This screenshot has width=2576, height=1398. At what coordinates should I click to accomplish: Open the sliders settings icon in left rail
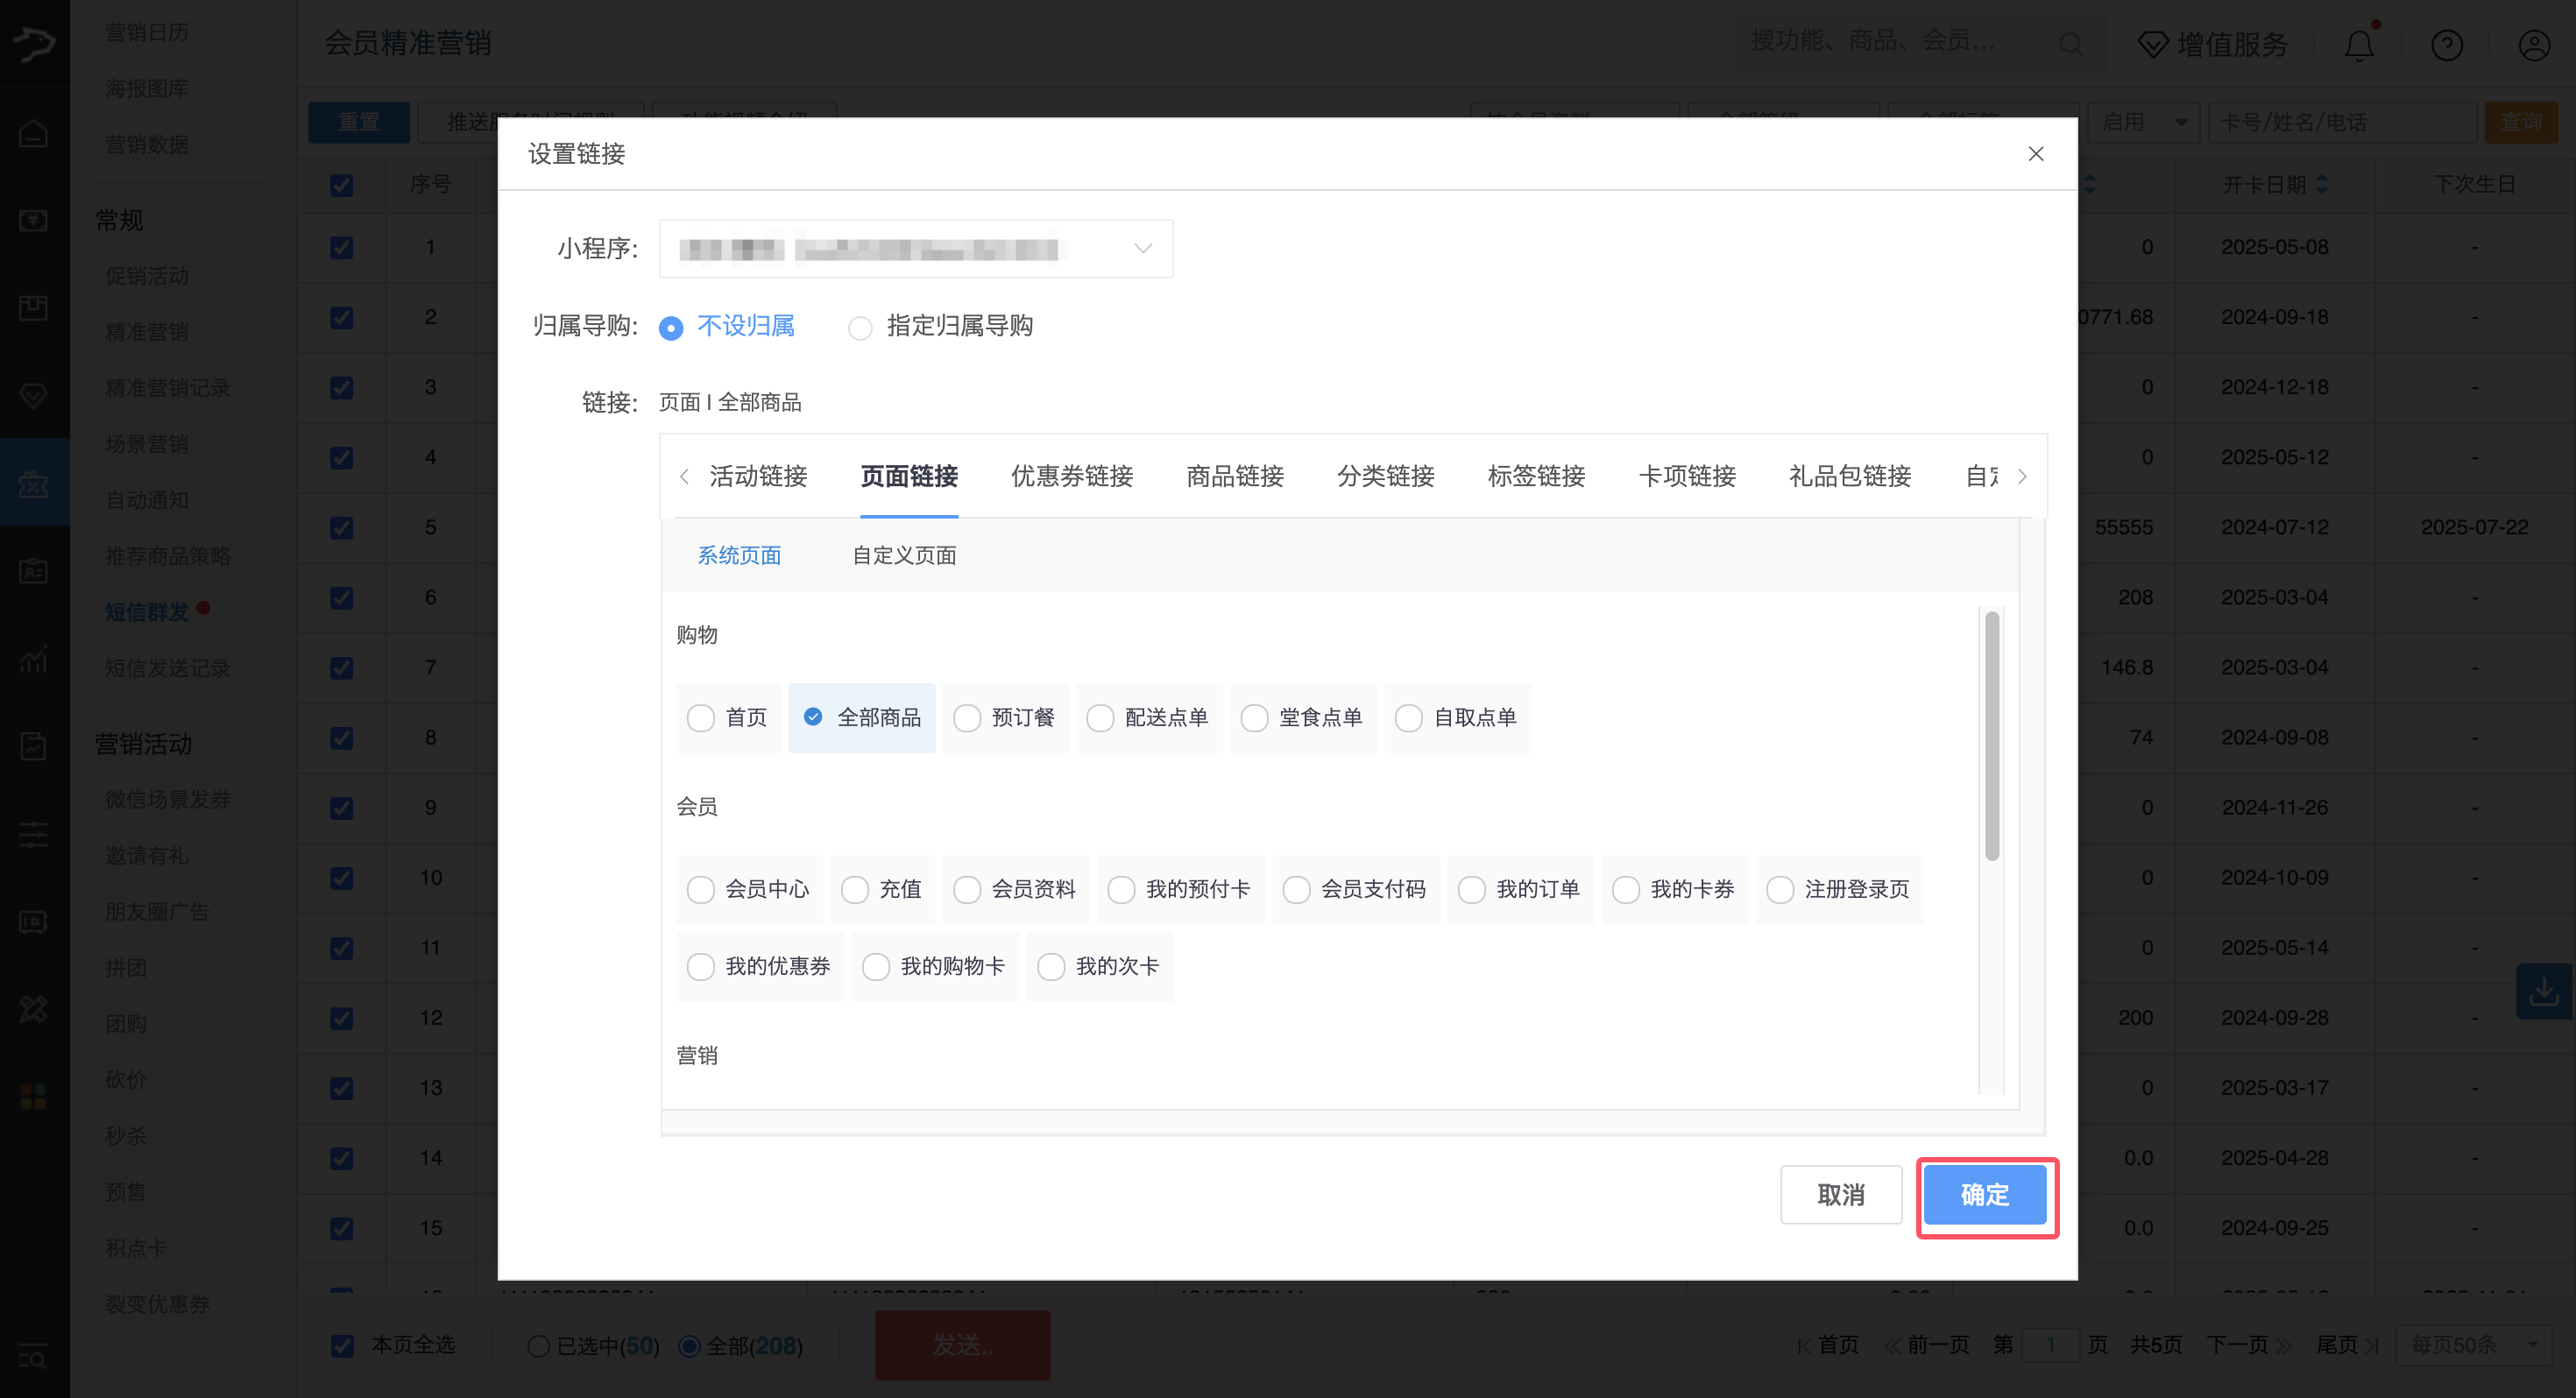[x=34, y=834]
